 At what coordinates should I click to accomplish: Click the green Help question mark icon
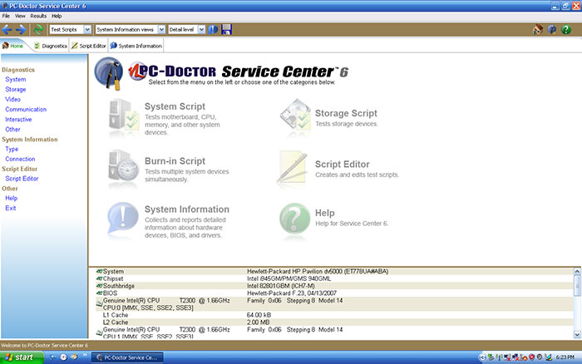(566, 29)
